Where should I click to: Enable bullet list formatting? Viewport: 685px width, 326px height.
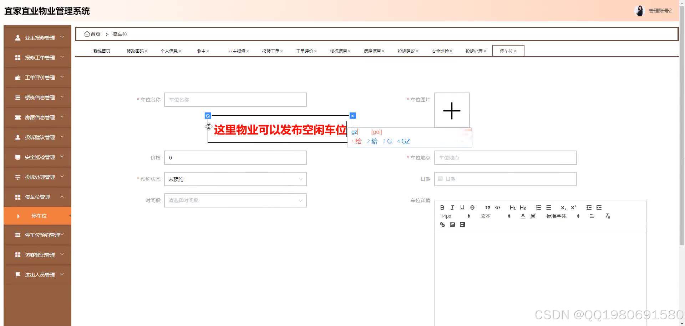click(548, 207)
